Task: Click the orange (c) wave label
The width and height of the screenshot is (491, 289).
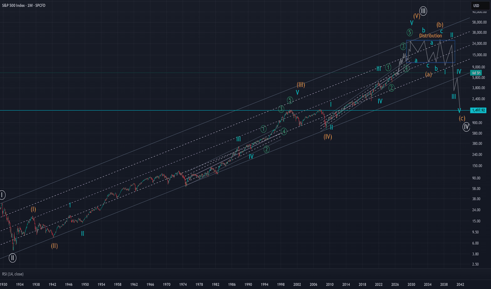Action: coord(462,118)
